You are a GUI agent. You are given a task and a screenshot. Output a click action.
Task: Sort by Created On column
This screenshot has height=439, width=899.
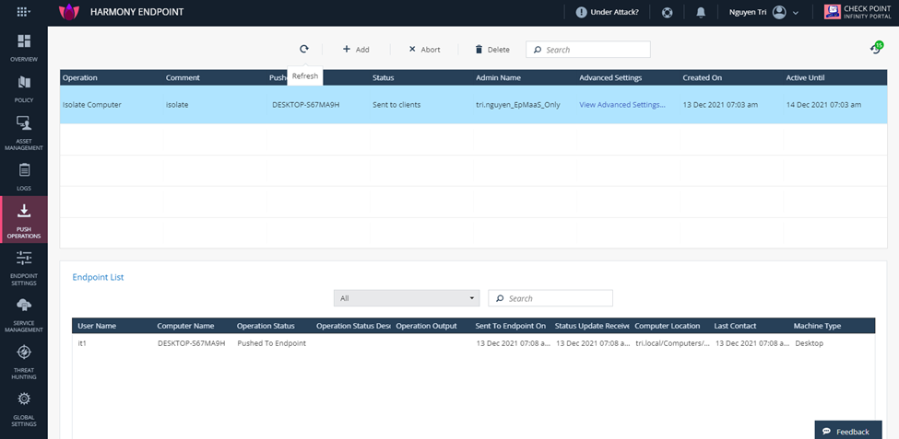[x=703, y=78]
